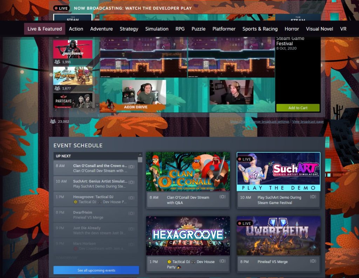Click the viewers icon under The Survivalists

[x=57, y=88]
